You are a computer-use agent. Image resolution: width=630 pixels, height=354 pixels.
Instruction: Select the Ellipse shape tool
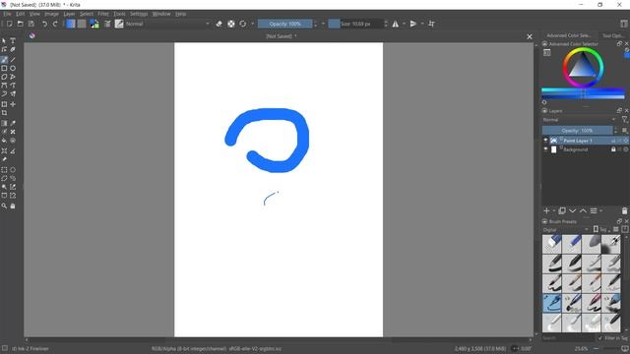click(x=13, y=68)
